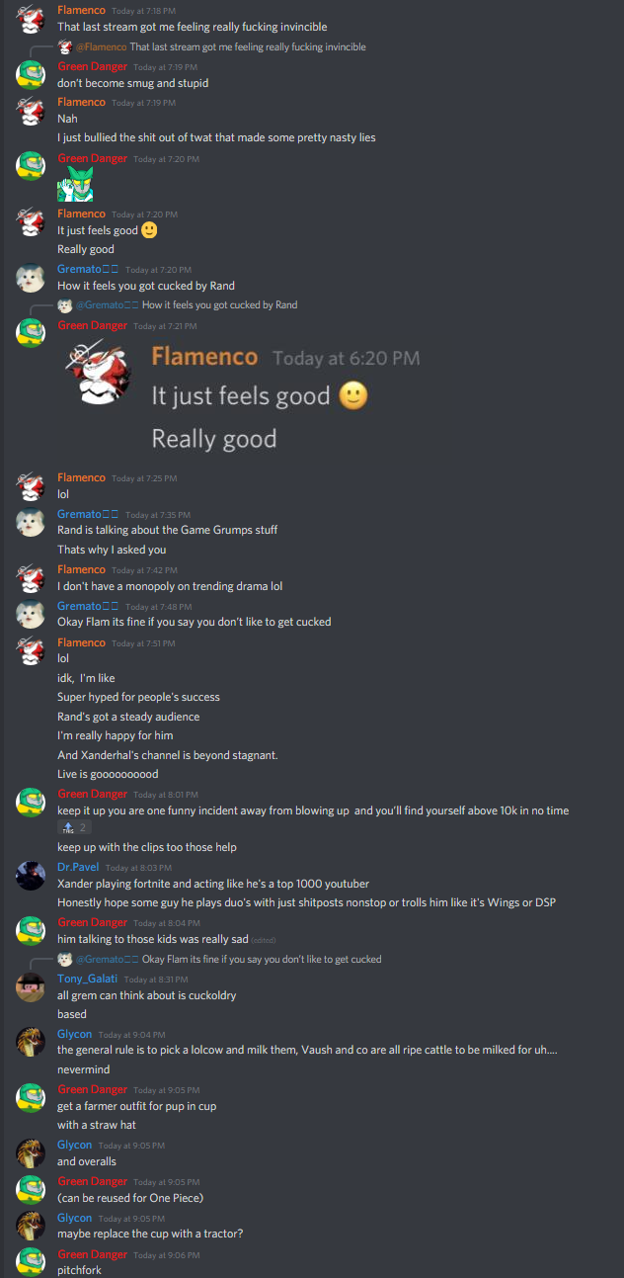Click Gremato's cat avatar at 7:20 PM
Viewport: 624px width, 1278px height.
(31, 278)
